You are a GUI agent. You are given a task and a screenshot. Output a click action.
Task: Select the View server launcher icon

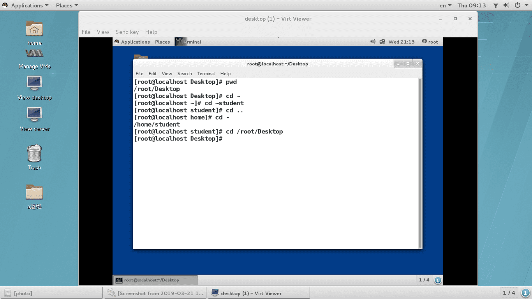[34, 114]
